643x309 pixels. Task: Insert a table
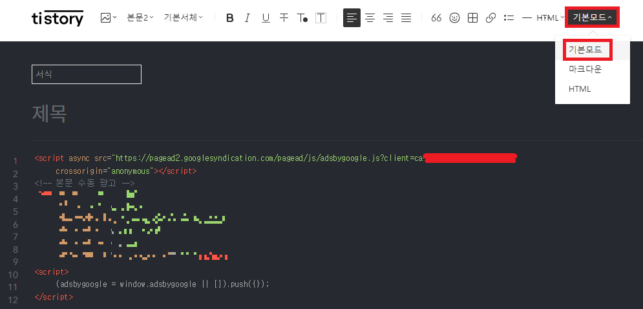(473, 18)
